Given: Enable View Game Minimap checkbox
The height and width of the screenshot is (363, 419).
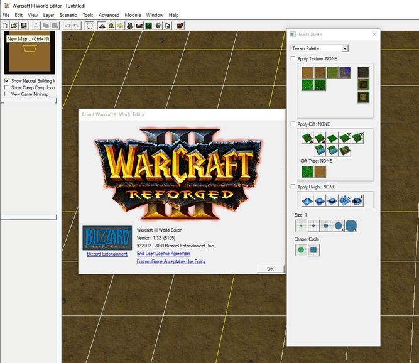Looking at the screenshot, I should click(x=7, y=94).
